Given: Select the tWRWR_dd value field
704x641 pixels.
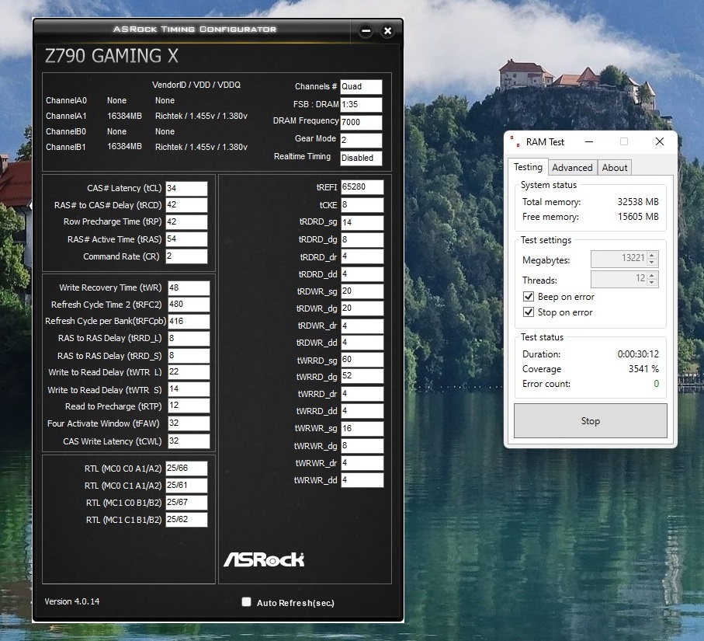Looking at the screenshot, I should pos(362,480).
